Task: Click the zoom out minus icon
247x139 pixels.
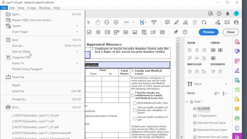Action: (x=107, y=22)
